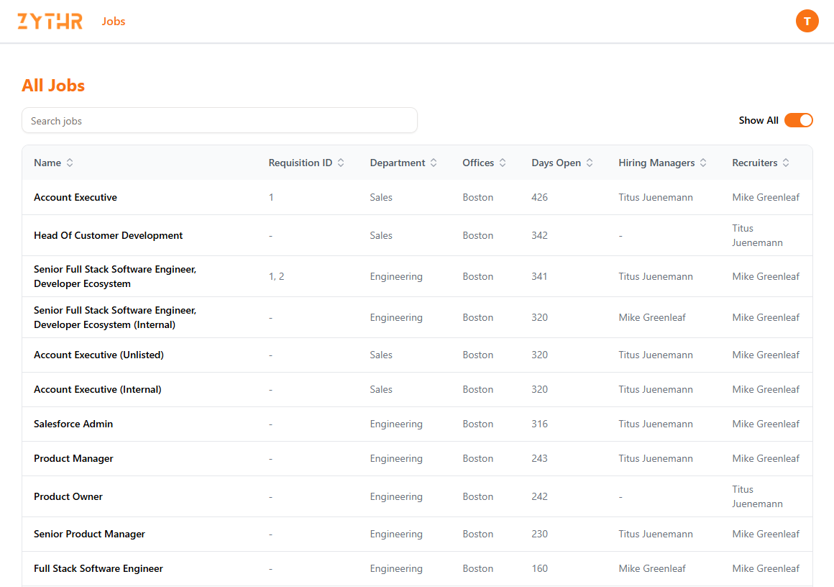834x587 pixels.
Task: Sort by Offices arrows icon
Action: [503, 163]
